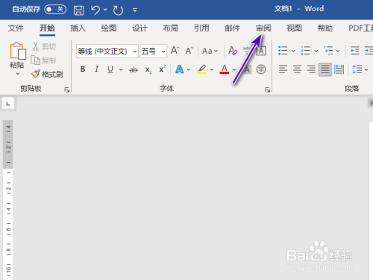Click Increase Font Size icon
Screen dimensions: 373x280
coord(175,51)
